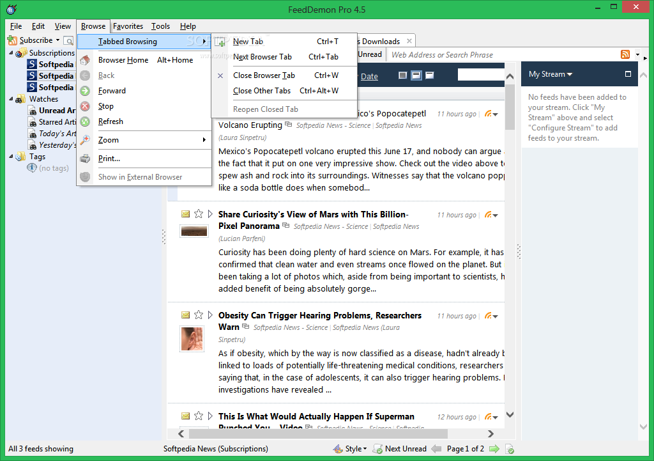654x461 pixels.
Task: Click the Style palette icon in the status bar
Action: (x=338, y=449)
